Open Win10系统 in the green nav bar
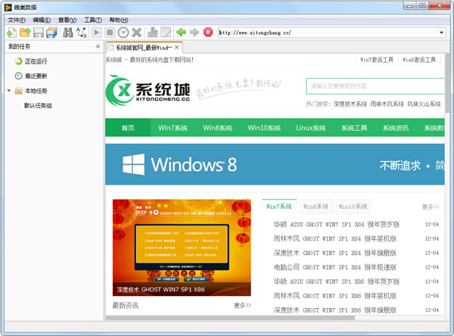This screenshot has width=454, height=336. click(264, 128)
